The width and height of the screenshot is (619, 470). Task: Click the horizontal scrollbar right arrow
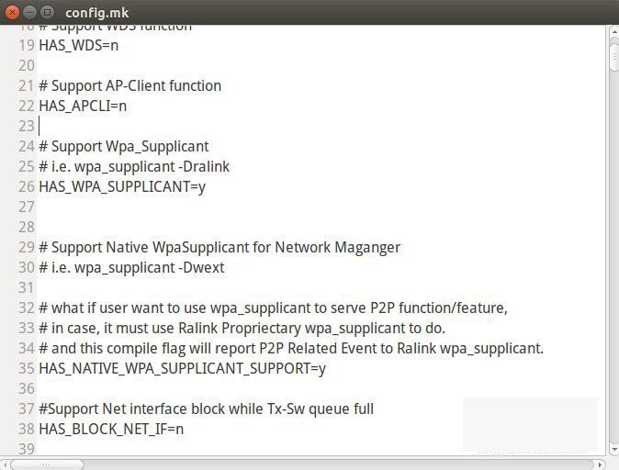tap(600, 464)
